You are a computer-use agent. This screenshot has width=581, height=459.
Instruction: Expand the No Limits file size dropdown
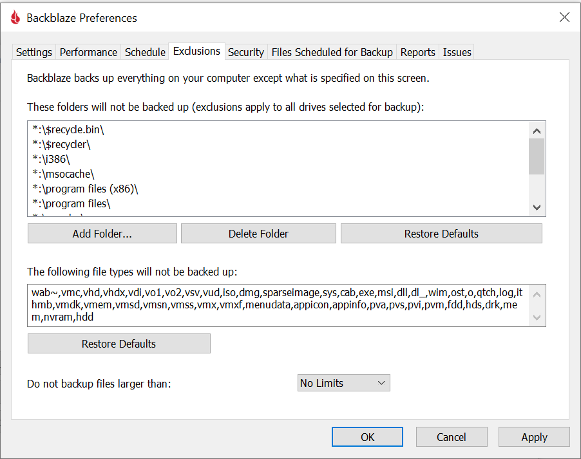(x=343, y=382)
